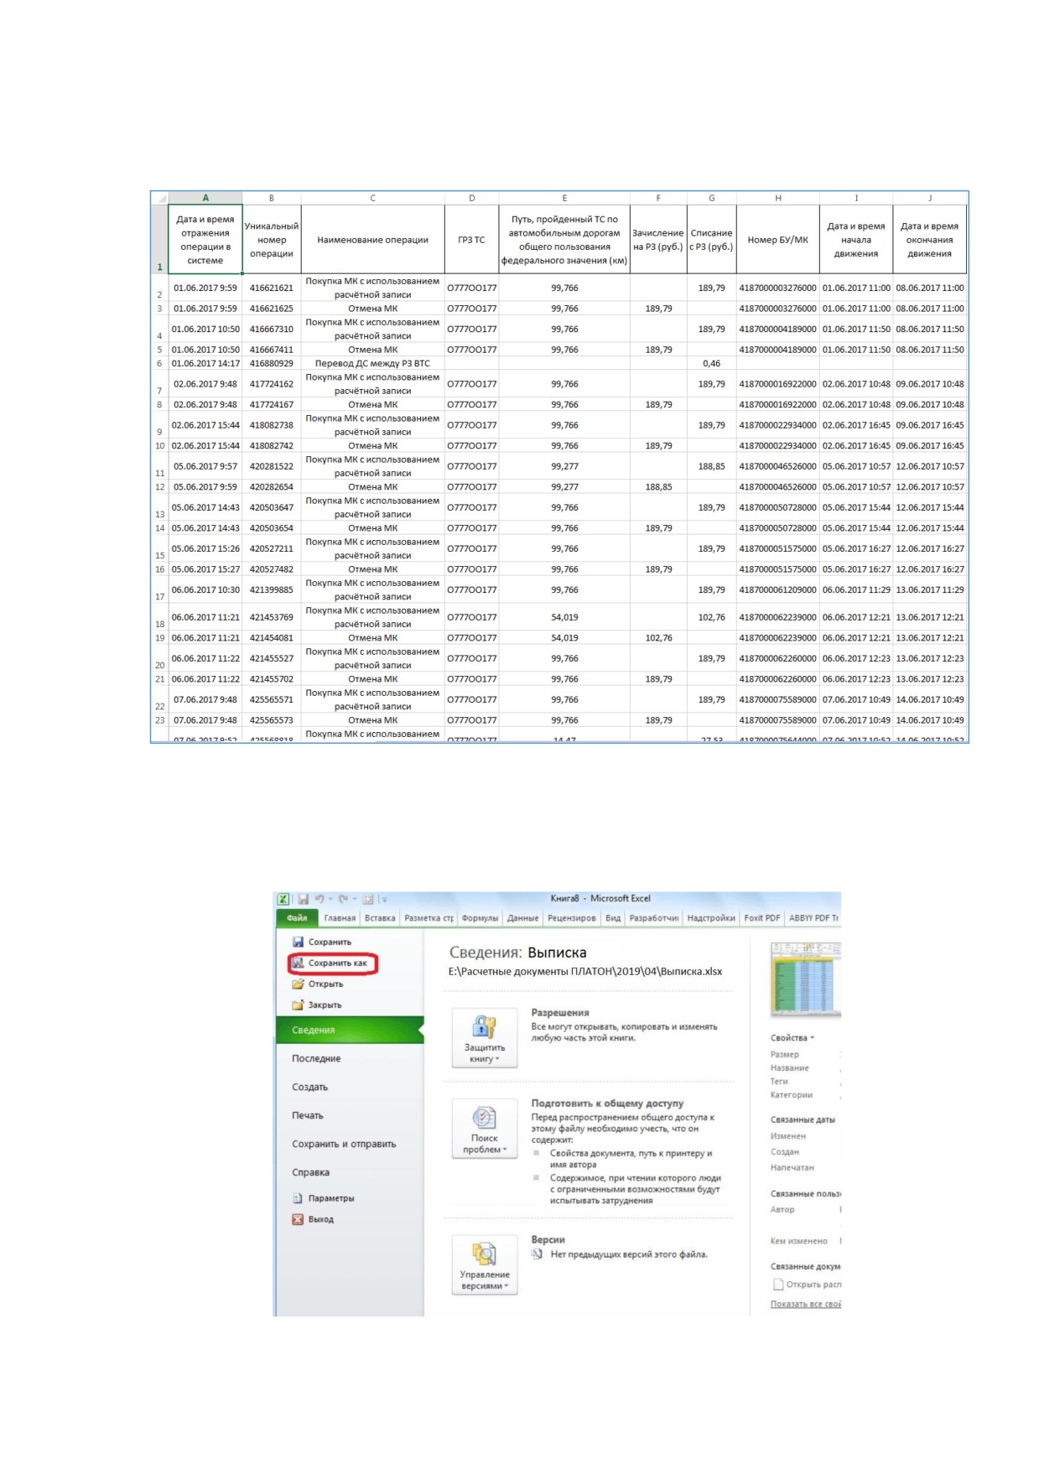
Task: Select row header 12 in spreadsheet
Action: click(159, 487)
